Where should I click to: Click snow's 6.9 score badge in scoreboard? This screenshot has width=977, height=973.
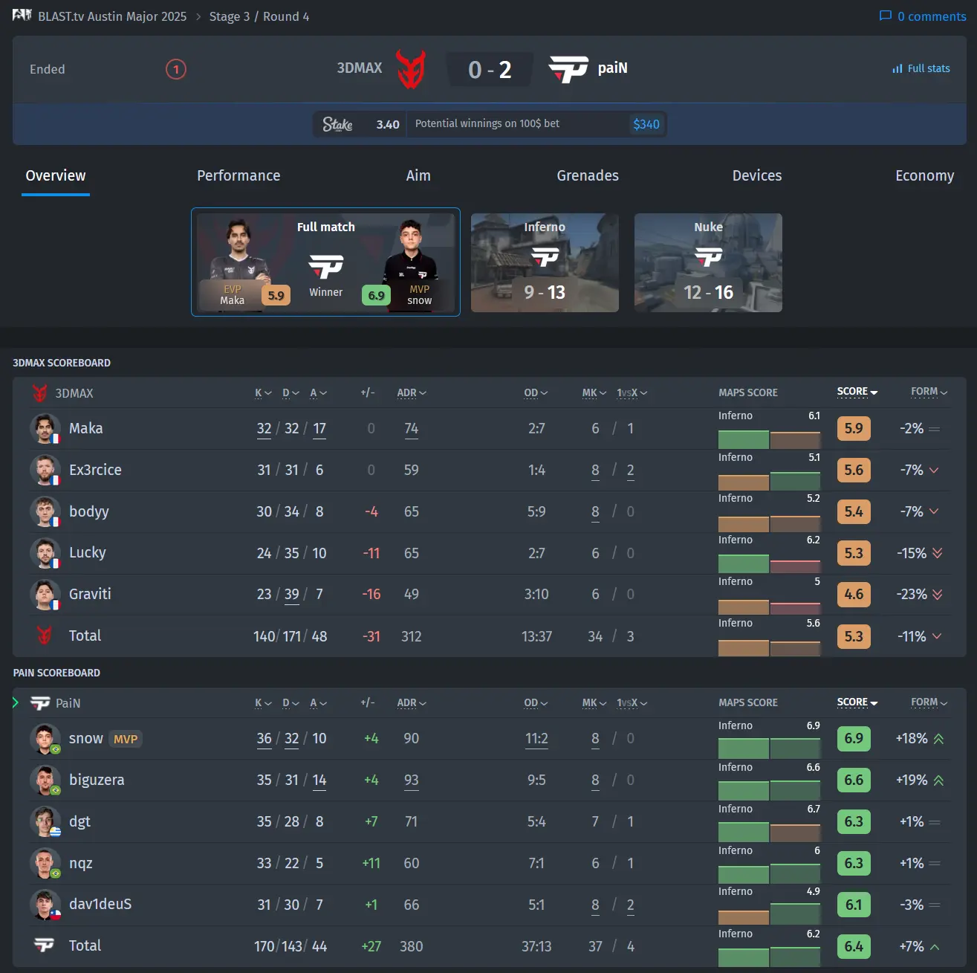click(854, 738)
